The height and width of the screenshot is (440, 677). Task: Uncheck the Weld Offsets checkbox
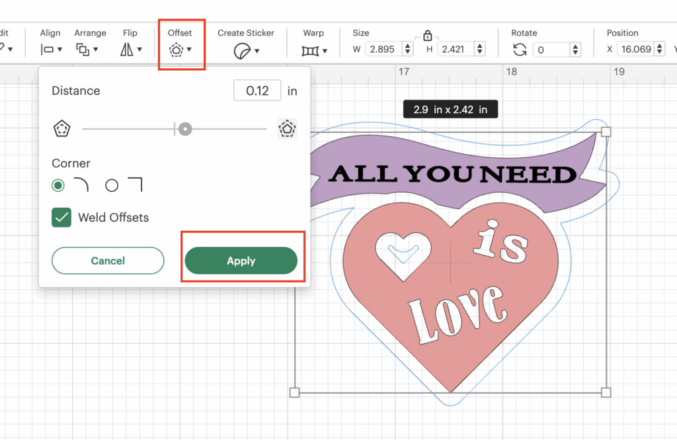[61, 218]
